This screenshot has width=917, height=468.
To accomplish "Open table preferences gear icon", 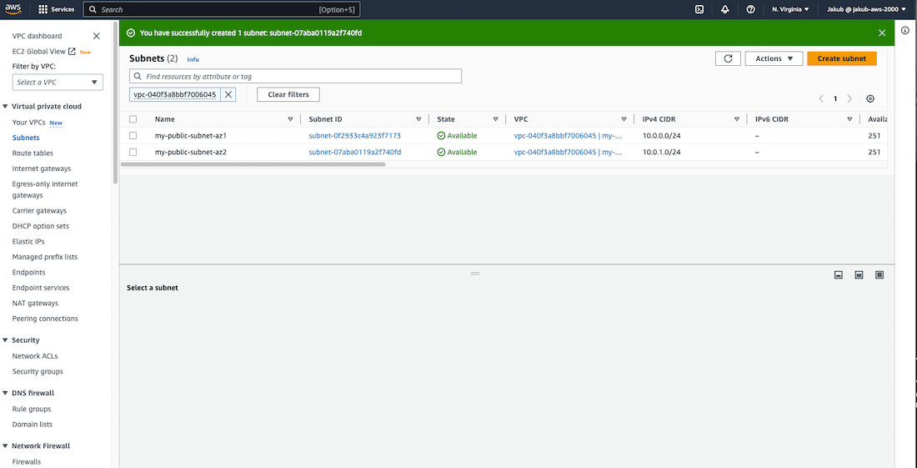I will coord(870,98).
